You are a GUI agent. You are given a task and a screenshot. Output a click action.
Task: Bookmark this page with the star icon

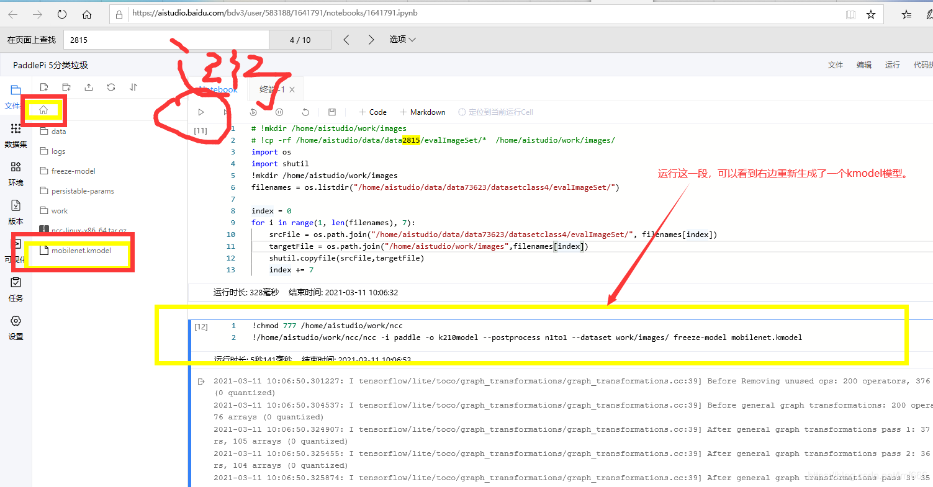tap(871, 14)
